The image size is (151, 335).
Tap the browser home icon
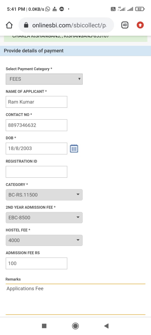[9, 25]
